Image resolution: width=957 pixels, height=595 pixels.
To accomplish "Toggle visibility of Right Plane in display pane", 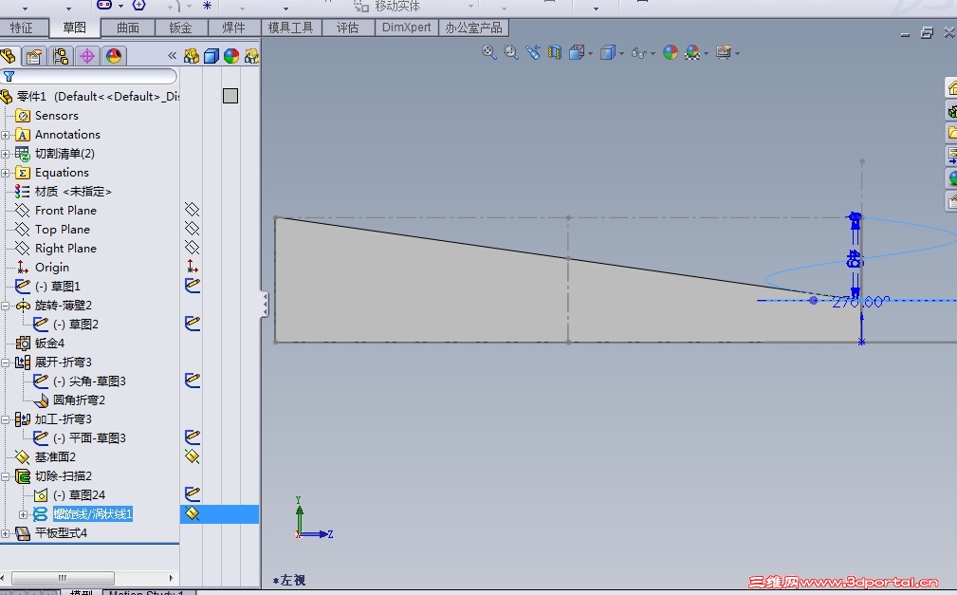I will (193, 248).
